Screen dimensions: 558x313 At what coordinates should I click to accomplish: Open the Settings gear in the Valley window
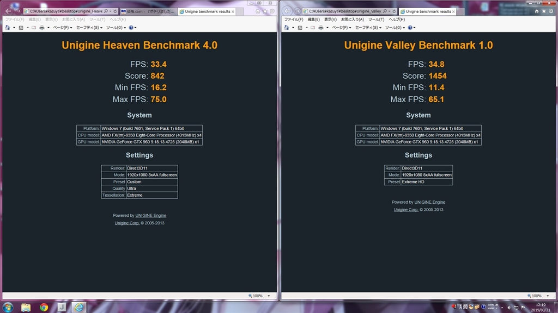551,11
